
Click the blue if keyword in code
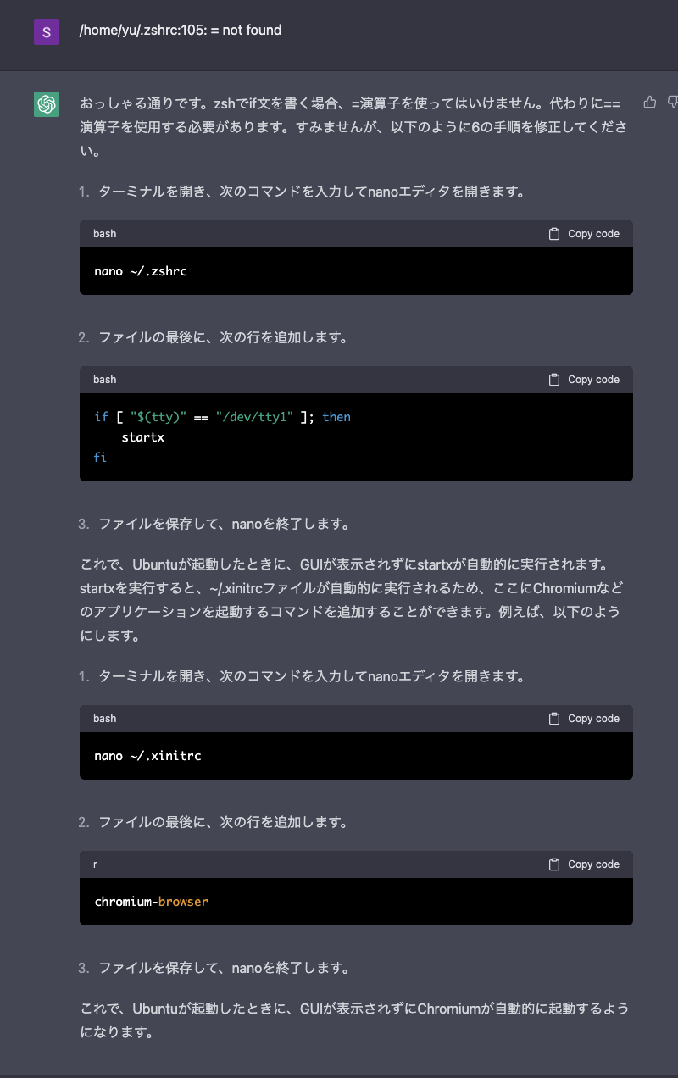(101, 417)
